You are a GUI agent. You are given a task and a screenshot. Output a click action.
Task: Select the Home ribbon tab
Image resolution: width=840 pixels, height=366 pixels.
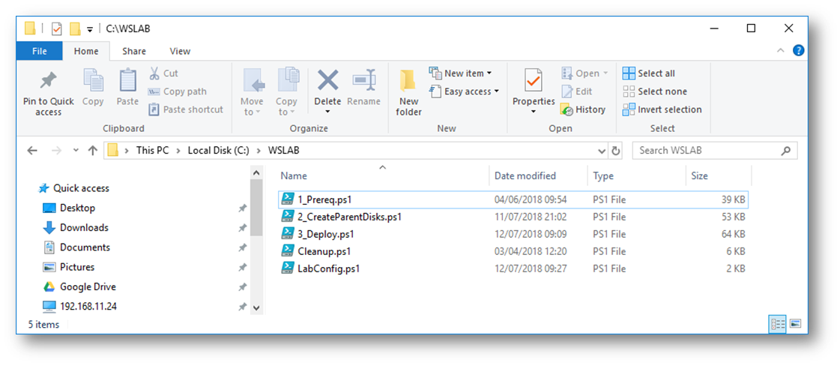(86, 52)
